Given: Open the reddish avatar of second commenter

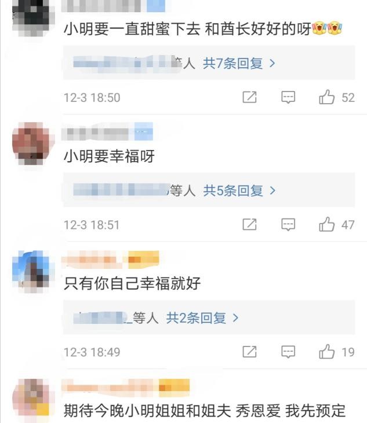Looking at the screenshot, I should click(34, 144).
